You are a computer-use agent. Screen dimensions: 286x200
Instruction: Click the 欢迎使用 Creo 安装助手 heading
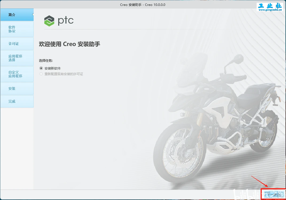[x=69, y=44]
